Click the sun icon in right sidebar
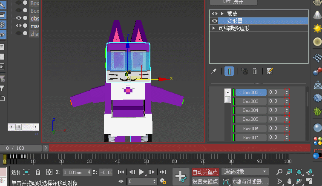This screenshot has height=186, width=322. click(x=317, y=29)
